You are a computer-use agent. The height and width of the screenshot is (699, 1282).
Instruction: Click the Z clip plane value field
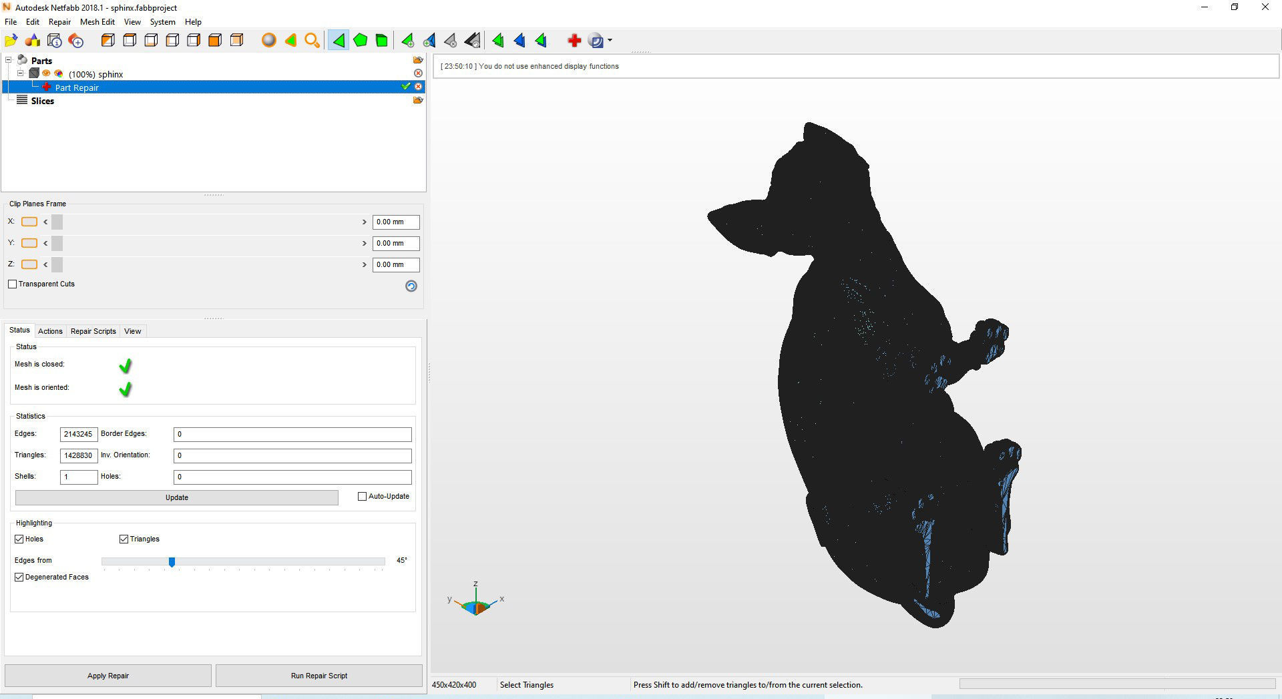pos(396,264)
